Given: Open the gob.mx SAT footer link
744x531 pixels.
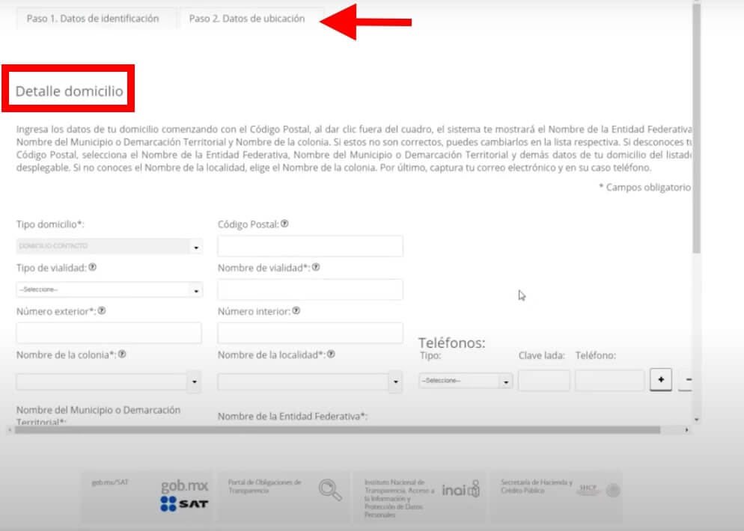Looking at the screenshot, I should 183,495.
